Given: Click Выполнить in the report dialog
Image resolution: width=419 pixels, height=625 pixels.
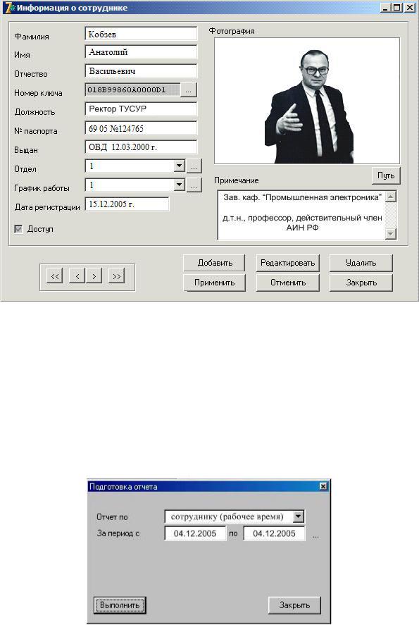Looking at the screenshot, I should [x=120, y=605].
